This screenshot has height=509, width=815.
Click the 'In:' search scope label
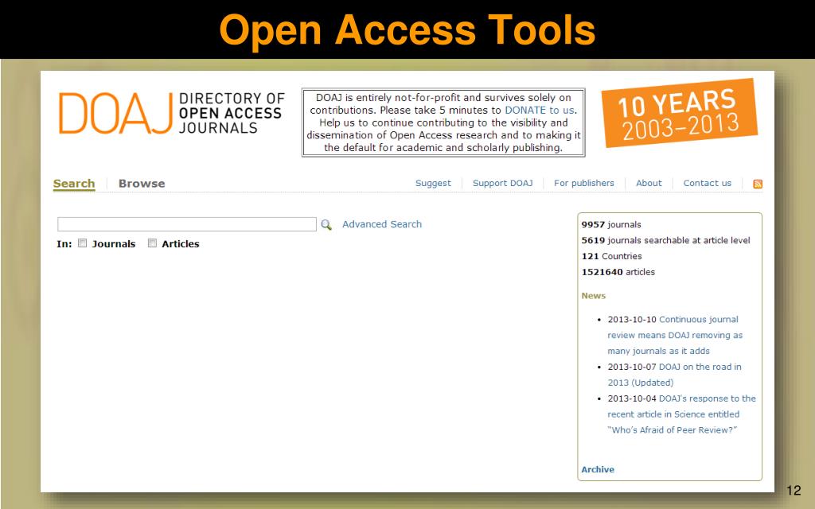[64, 243]
